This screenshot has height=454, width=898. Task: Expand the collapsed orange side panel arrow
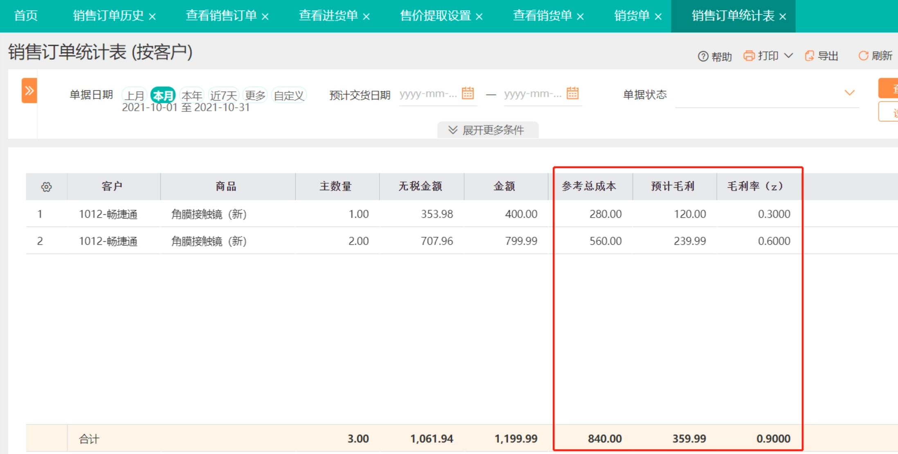[29, 90]
